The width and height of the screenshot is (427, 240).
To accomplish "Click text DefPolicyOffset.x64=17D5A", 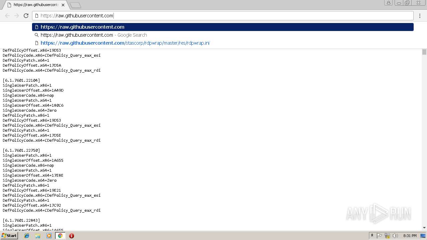I will click(x=32, y=65).
